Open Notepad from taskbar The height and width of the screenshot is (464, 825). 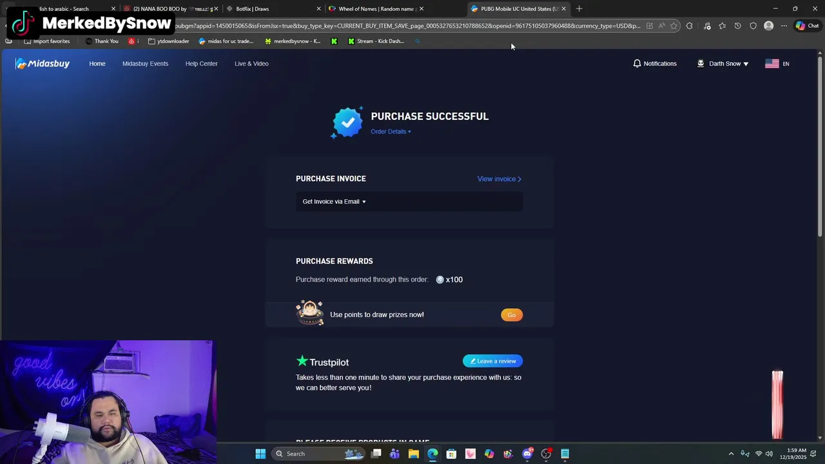[x=565, y=454]
